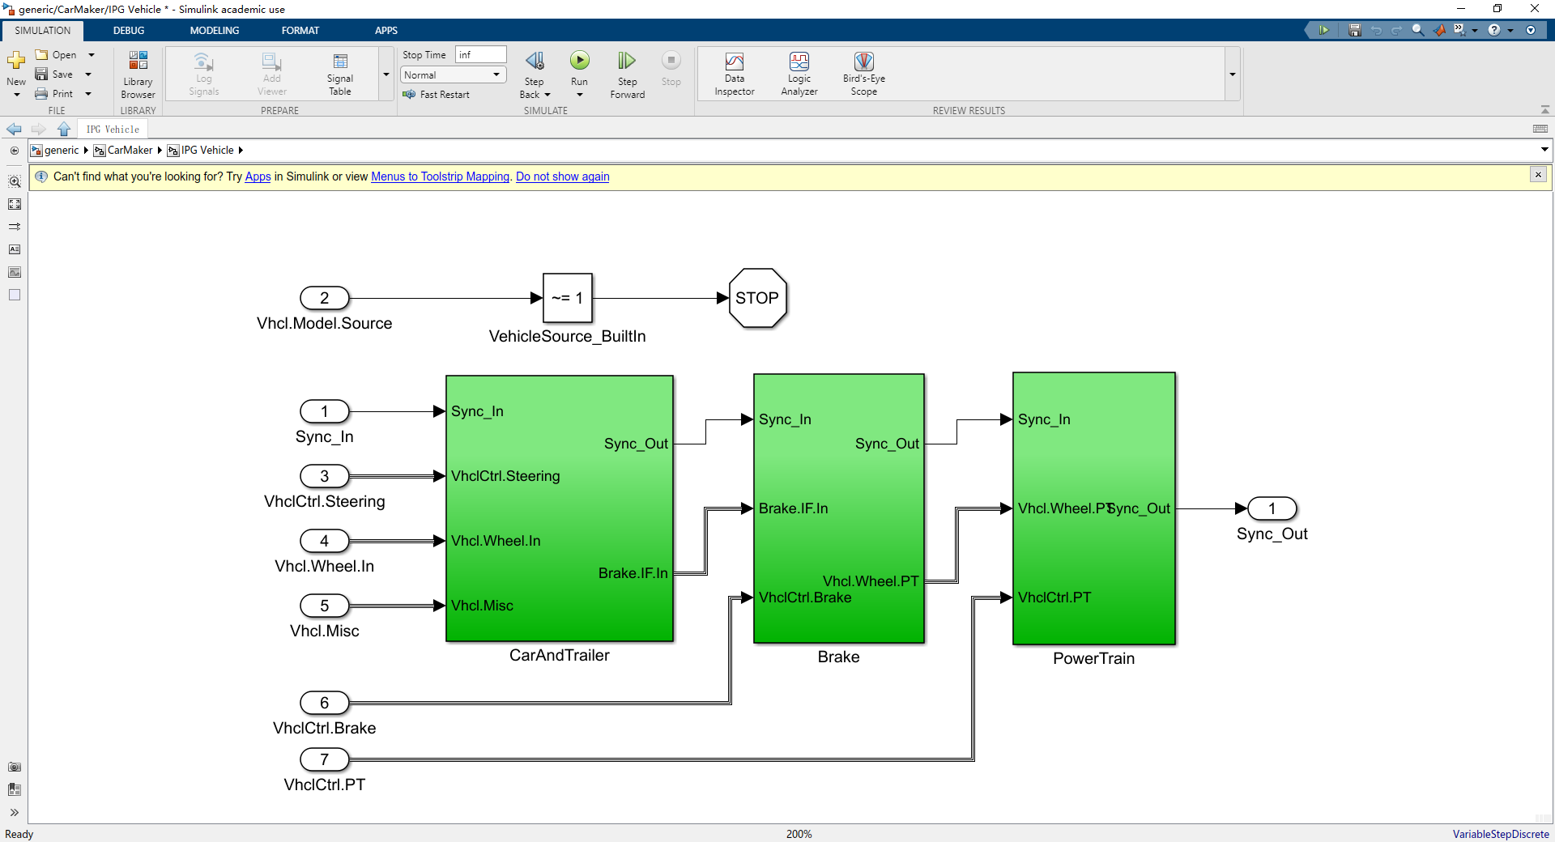
Task: Expand the Review Results gallery arrow
Action: coord(1233,74)
